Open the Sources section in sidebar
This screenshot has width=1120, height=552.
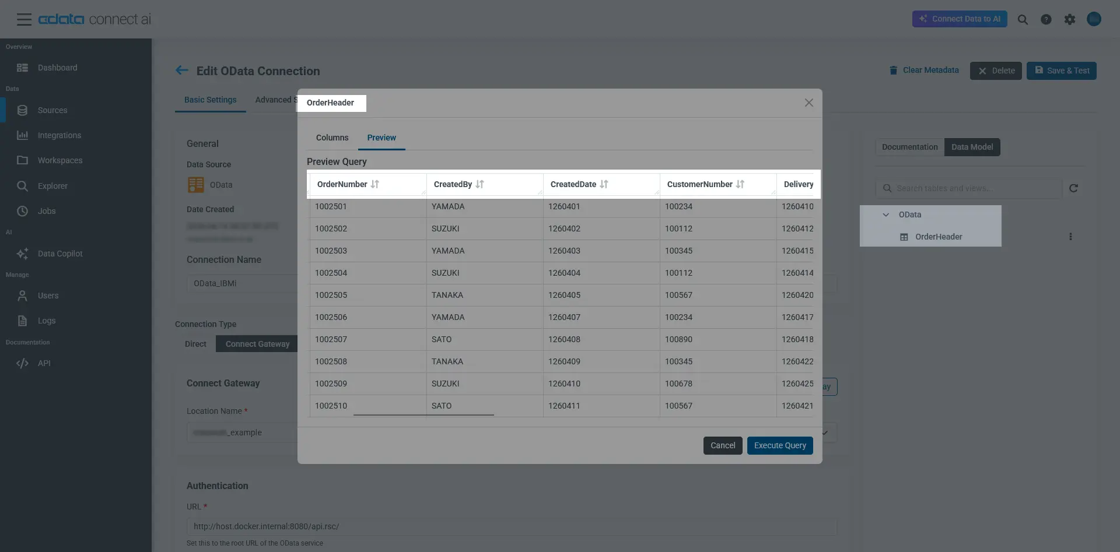(x=52, y=110)
